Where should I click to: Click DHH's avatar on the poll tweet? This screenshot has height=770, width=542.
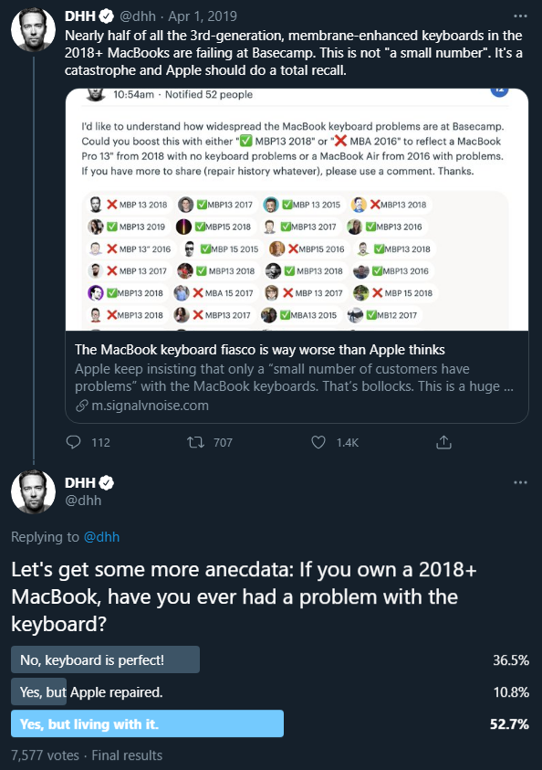click(x=34, y=491)
